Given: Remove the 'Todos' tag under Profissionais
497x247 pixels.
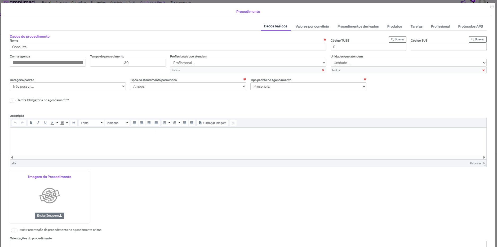Looking at the screenshot, I should pos(323,70).
